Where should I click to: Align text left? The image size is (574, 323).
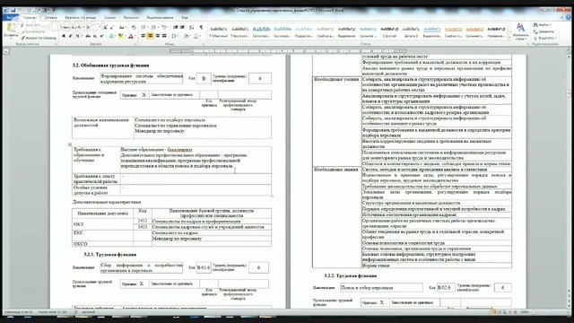143,36
